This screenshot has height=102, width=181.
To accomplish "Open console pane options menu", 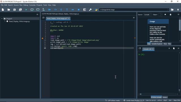I will 178,48.
